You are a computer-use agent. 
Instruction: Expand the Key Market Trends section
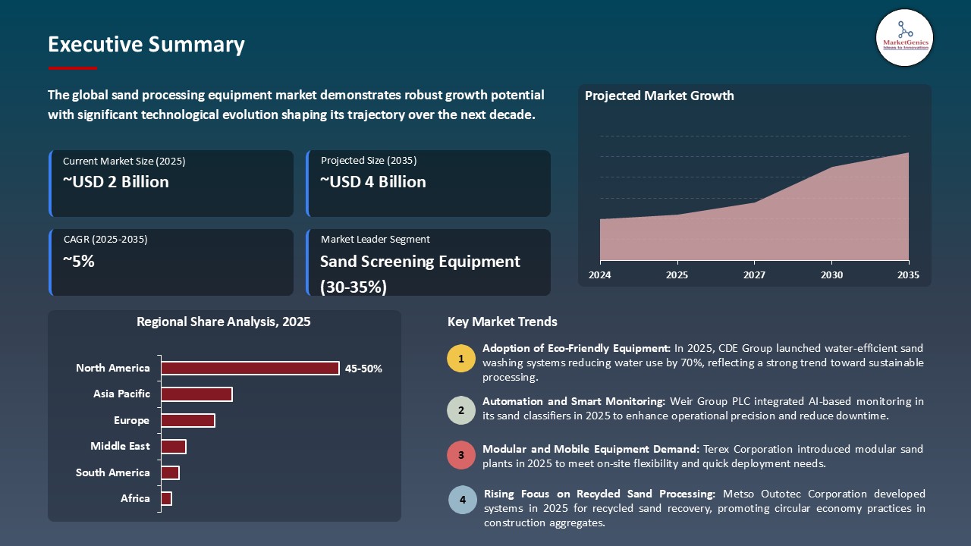[x=502, y=322]
